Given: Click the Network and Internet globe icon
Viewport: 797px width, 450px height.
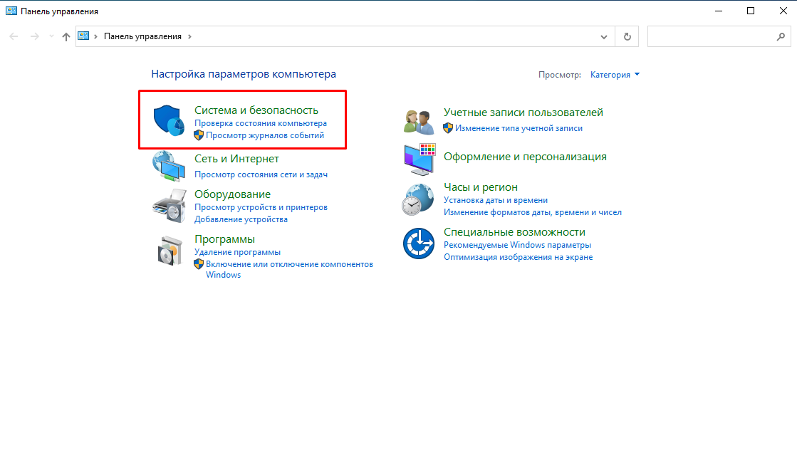Looking at the screenshot, I should point(169,166).
